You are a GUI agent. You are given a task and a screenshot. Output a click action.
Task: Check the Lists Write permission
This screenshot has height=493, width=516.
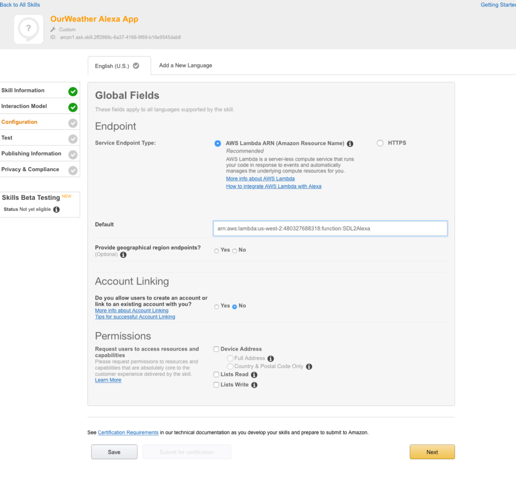(x=216, y=385)
